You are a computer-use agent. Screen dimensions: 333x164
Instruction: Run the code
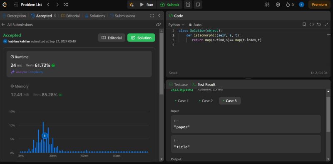tap(147, 5)
